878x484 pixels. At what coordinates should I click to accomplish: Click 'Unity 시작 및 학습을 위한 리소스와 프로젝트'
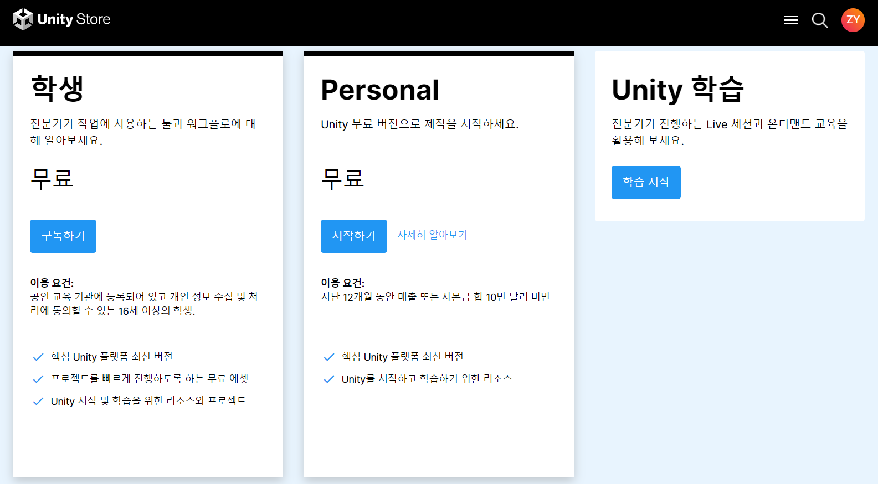click(x=148, y=401)
